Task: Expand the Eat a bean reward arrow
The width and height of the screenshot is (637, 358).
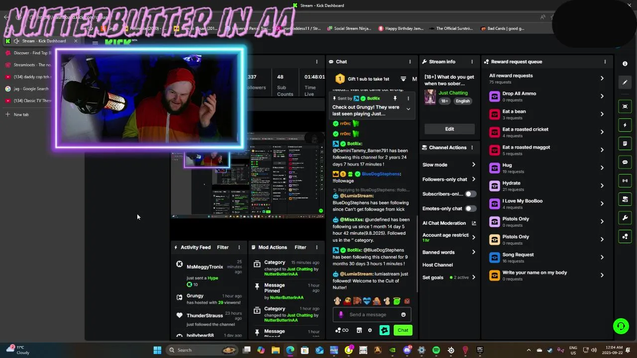Action: click(602, 114)
